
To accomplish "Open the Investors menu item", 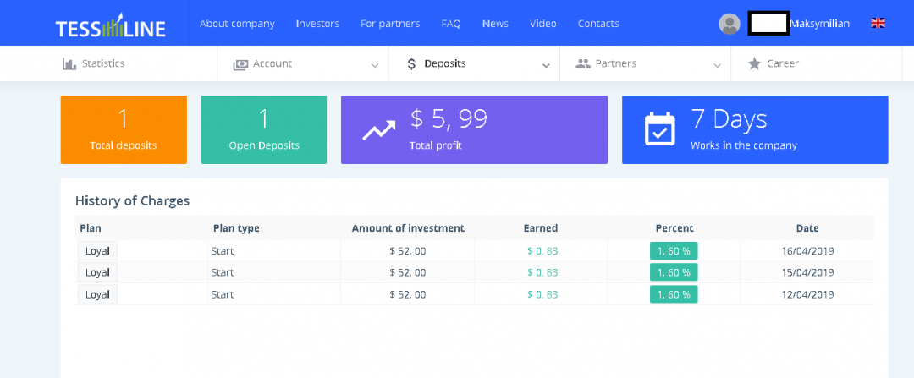I will click(x=317, y=24).
